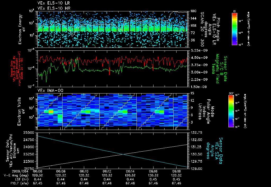This screenshot has height=187, width=271.
Task: Select the 'Electron Energy eV' axis label
Action: pyautogui.click(x=22, y=29)
